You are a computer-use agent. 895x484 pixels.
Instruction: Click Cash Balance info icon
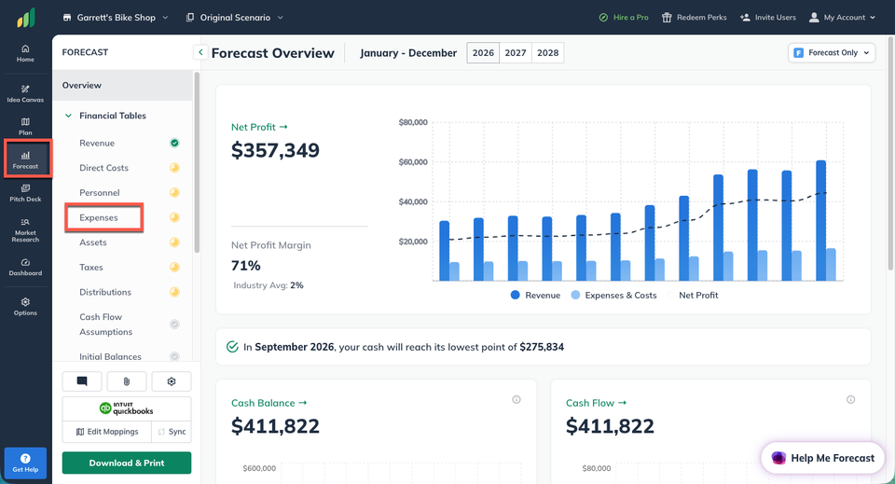click(516, 399)
